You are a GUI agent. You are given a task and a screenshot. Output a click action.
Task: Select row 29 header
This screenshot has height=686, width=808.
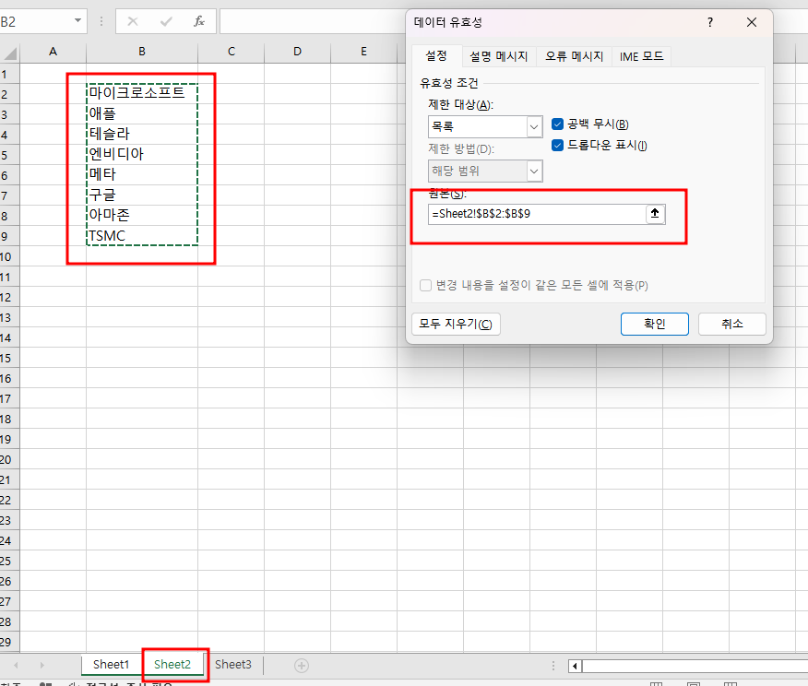click(9, 643)
